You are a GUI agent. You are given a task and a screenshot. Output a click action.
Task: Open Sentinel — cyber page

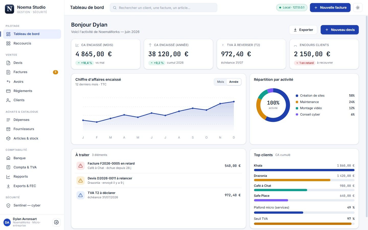(32, 205)
